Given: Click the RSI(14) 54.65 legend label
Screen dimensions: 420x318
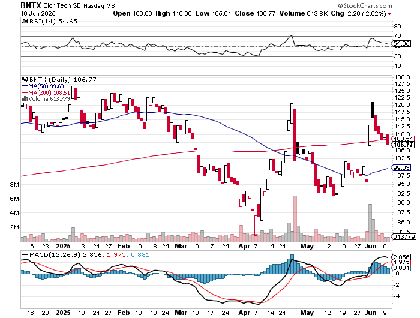Looking at the screenshot, I should 53,21.
